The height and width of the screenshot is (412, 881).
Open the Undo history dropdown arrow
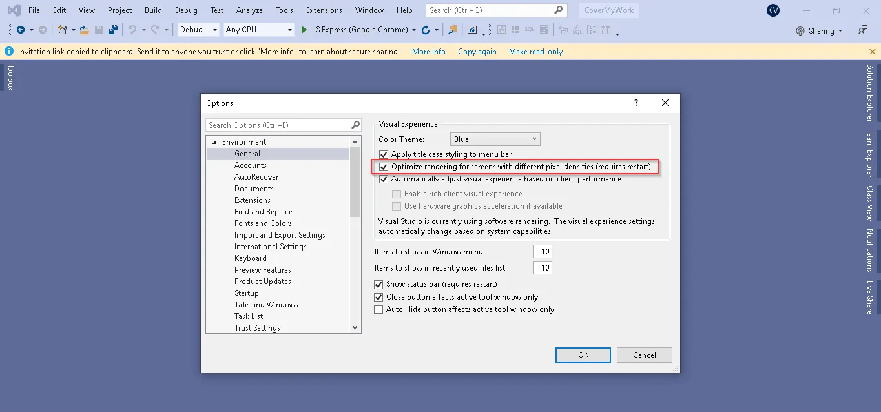tap(143, 30)
